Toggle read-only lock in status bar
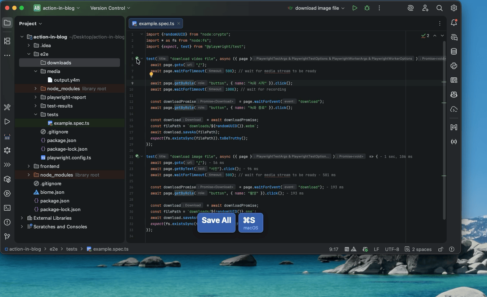 click(441, 249)
